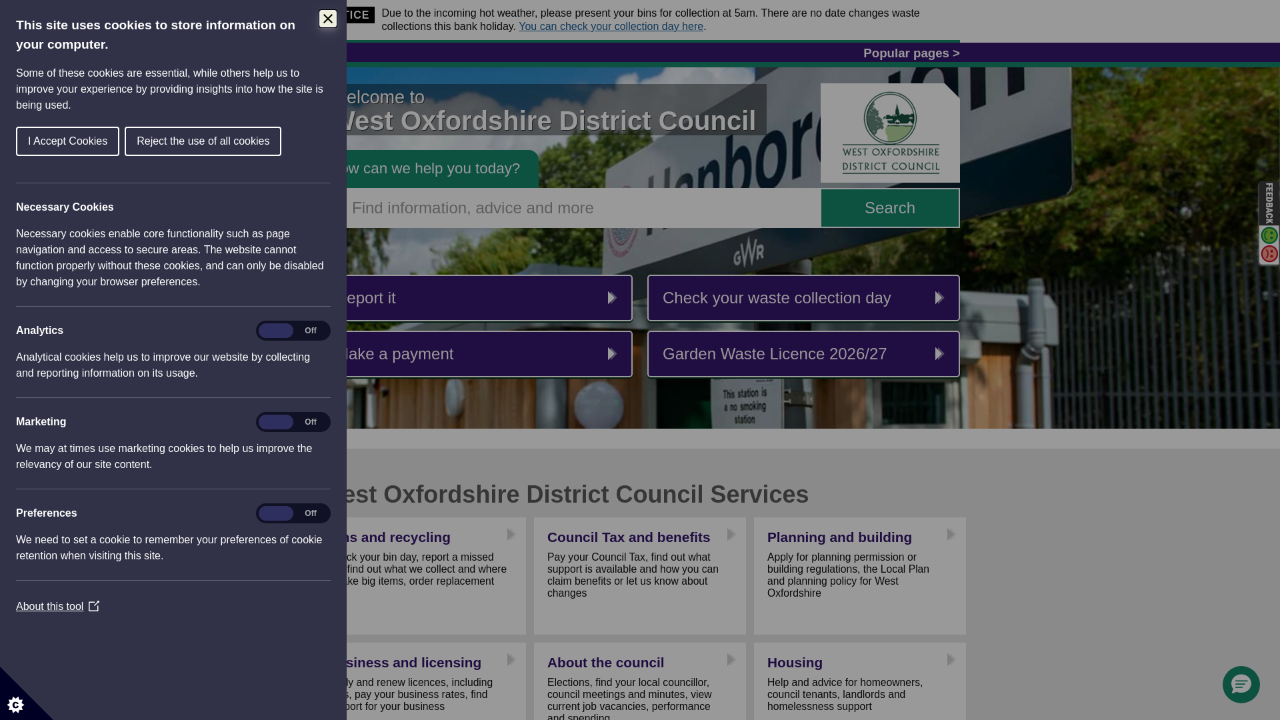Open cookie control settings icon

tap(15, 705)
